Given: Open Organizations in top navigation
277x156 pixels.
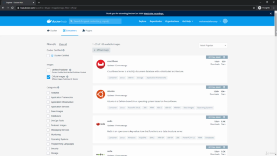Looking at the screenshot, I should pos(172,21).
